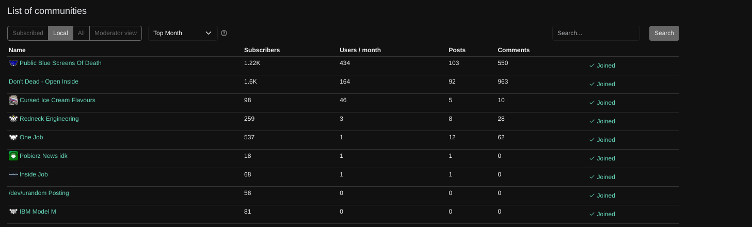
Task: Click the Public Blue Screens Of Death community icon
Action: pos(13,63)
